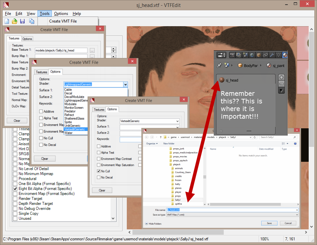
Task: Open the VertexlitGeneric Shader combo box
Action: coord(149,121)
